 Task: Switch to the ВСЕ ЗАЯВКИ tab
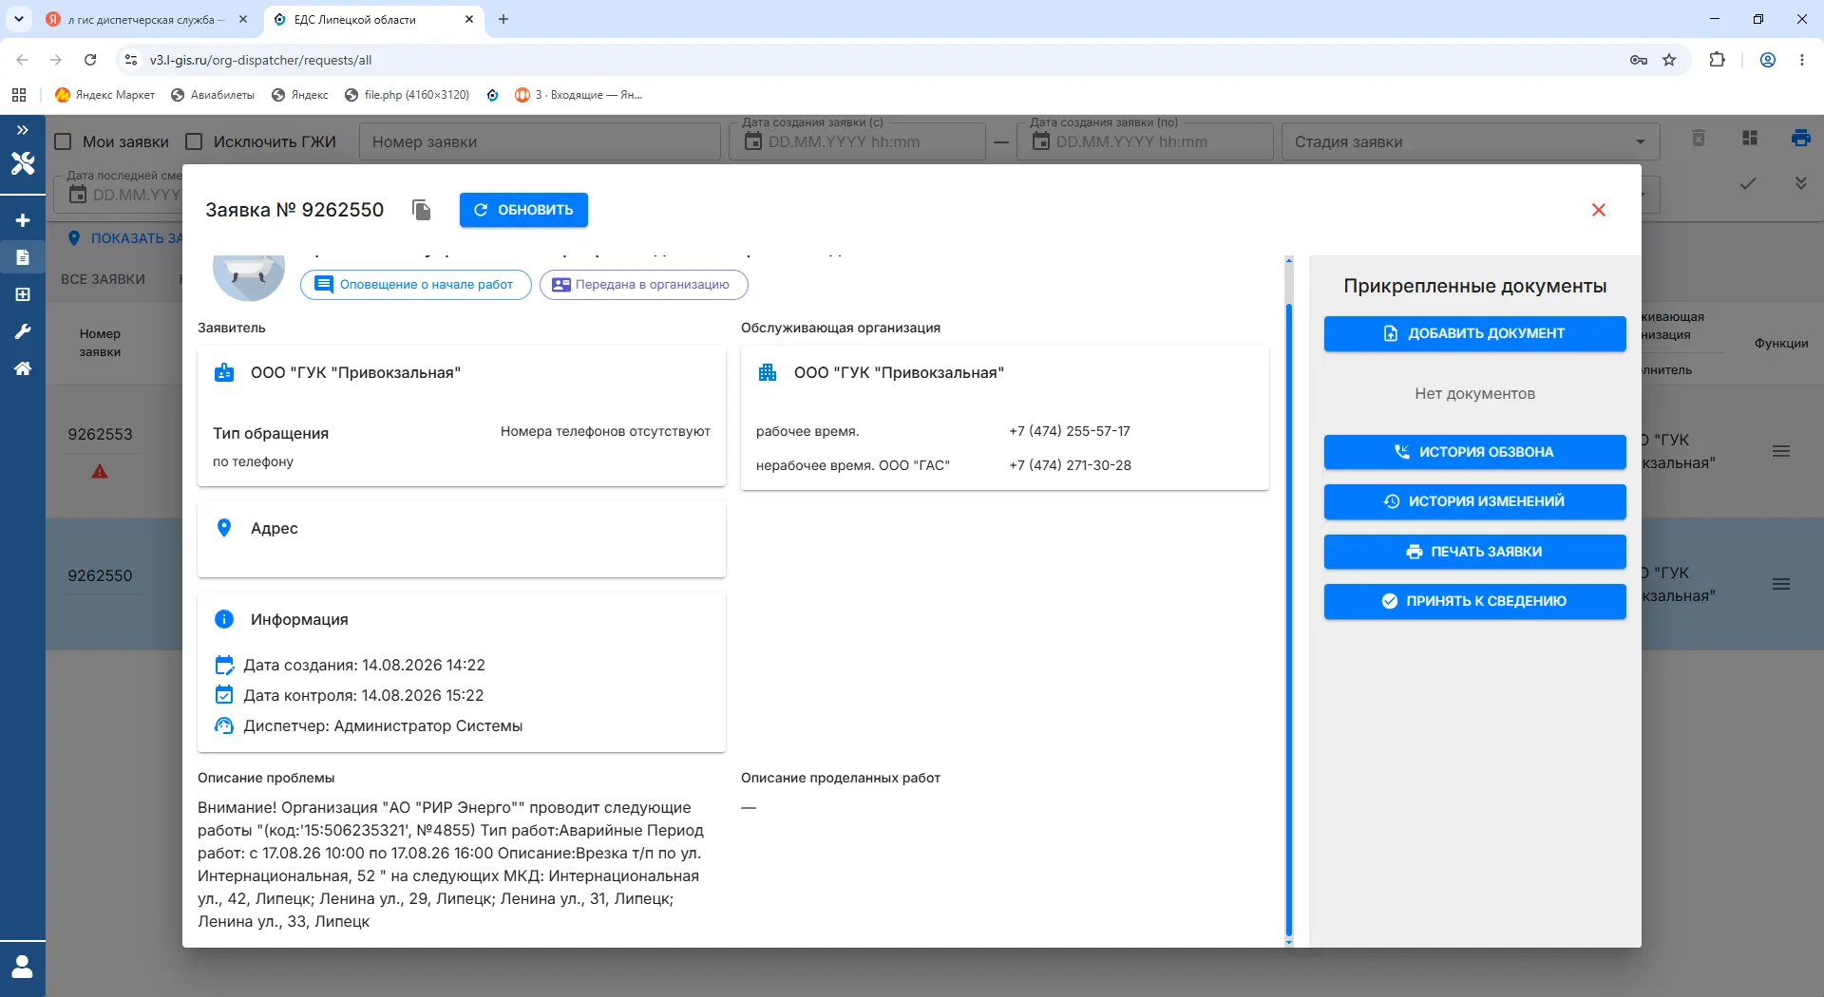pyautogui.click(x=104, y=279)
